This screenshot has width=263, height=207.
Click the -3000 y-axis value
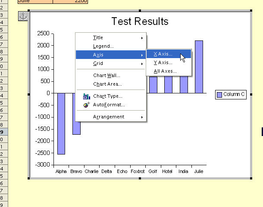tap(43, 165)
